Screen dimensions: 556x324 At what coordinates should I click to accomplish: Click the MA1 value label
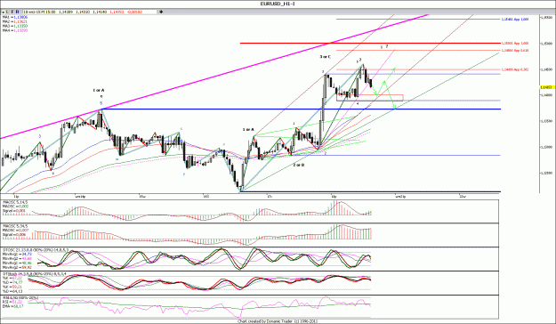pyautogui.click(x=15, y=17)
